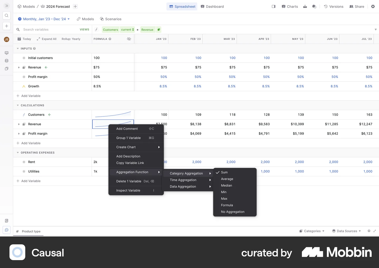Expand the Revenue row under Inputs
This screenshot has height=268, width=379.
(19, 68)
